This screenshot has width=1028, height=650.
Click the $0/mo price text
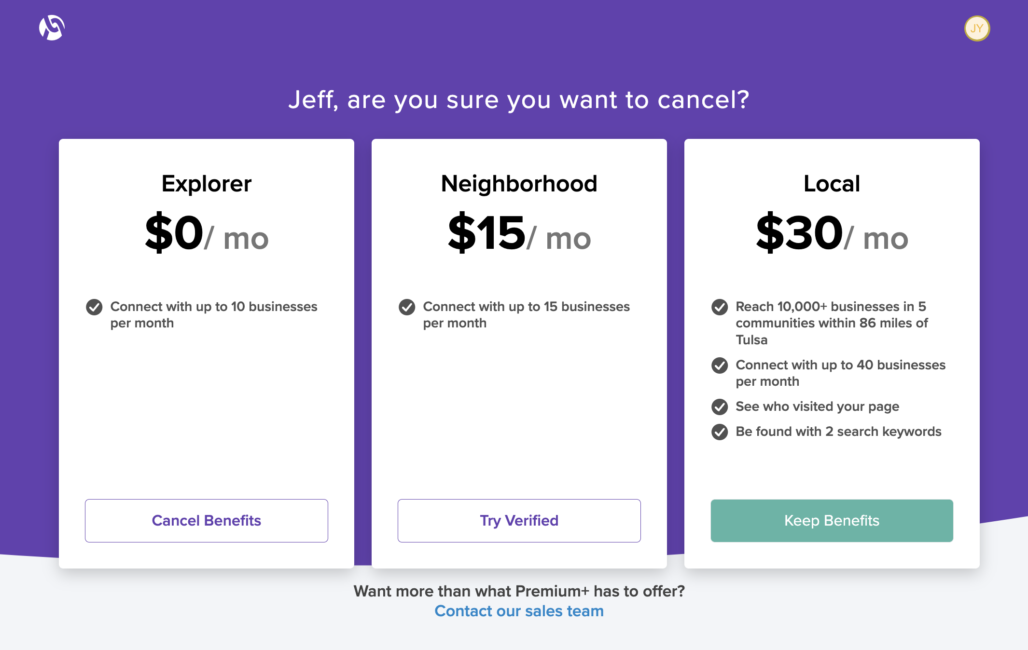pos(207,234)
